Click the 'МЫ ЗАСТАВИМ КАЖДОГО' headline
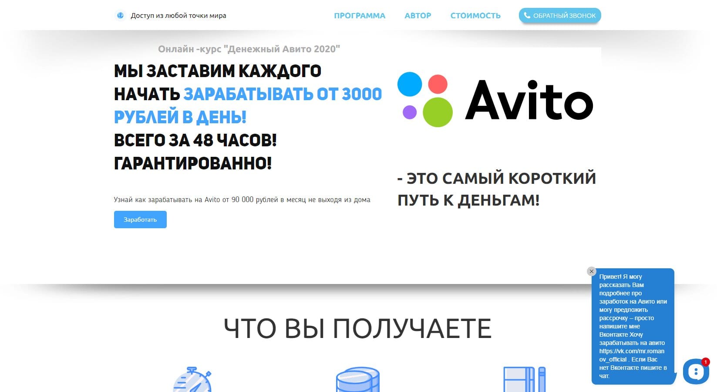717x392 pixels. point(218,71)
